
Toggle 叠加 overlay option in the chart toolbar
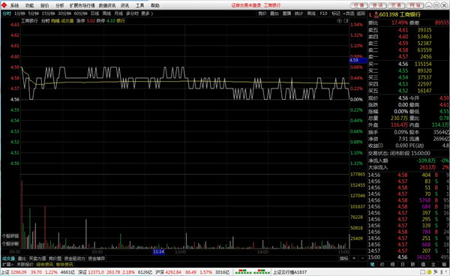click(x=274, y=13)
